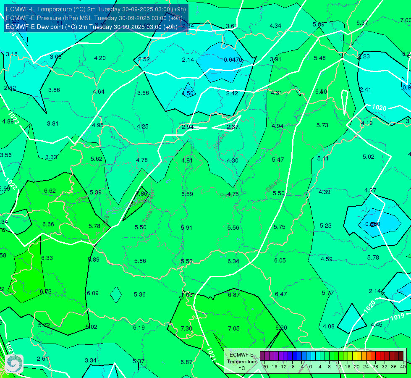Click the Békés region label

(x=272, y=186)
